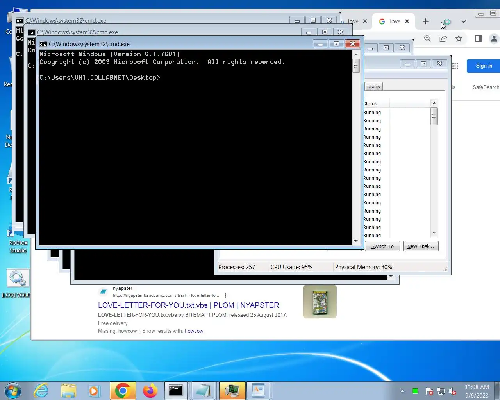This screenshot has height=400, width=500.
Task: Open Windows Explorer folder taskbar icon
Action: 68,391
